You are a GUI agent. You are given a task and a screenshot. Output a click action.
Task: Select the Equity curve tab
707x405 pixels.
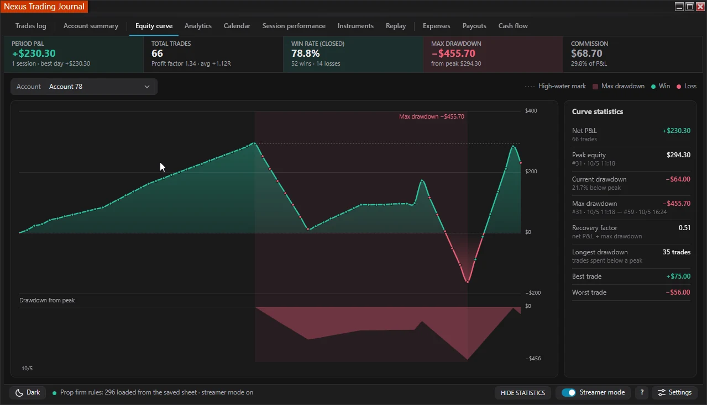point(154,26)
